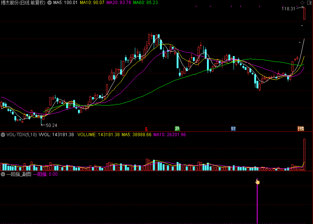Click the 一阳指: 0.00 value

coord(45,174)
